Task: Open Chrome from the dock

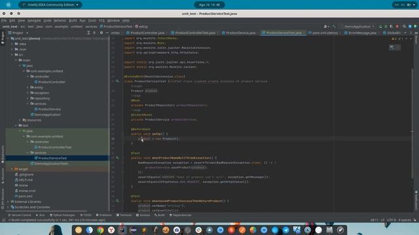Action: (100, 230)
